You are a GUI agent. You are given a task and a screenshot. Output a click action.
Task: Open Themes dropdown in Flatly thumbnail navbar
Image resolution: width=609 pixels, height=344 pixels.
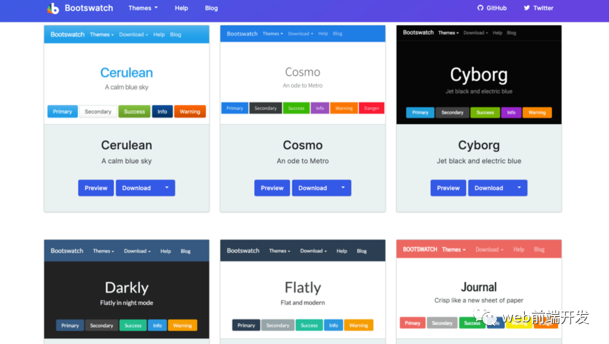280,251
